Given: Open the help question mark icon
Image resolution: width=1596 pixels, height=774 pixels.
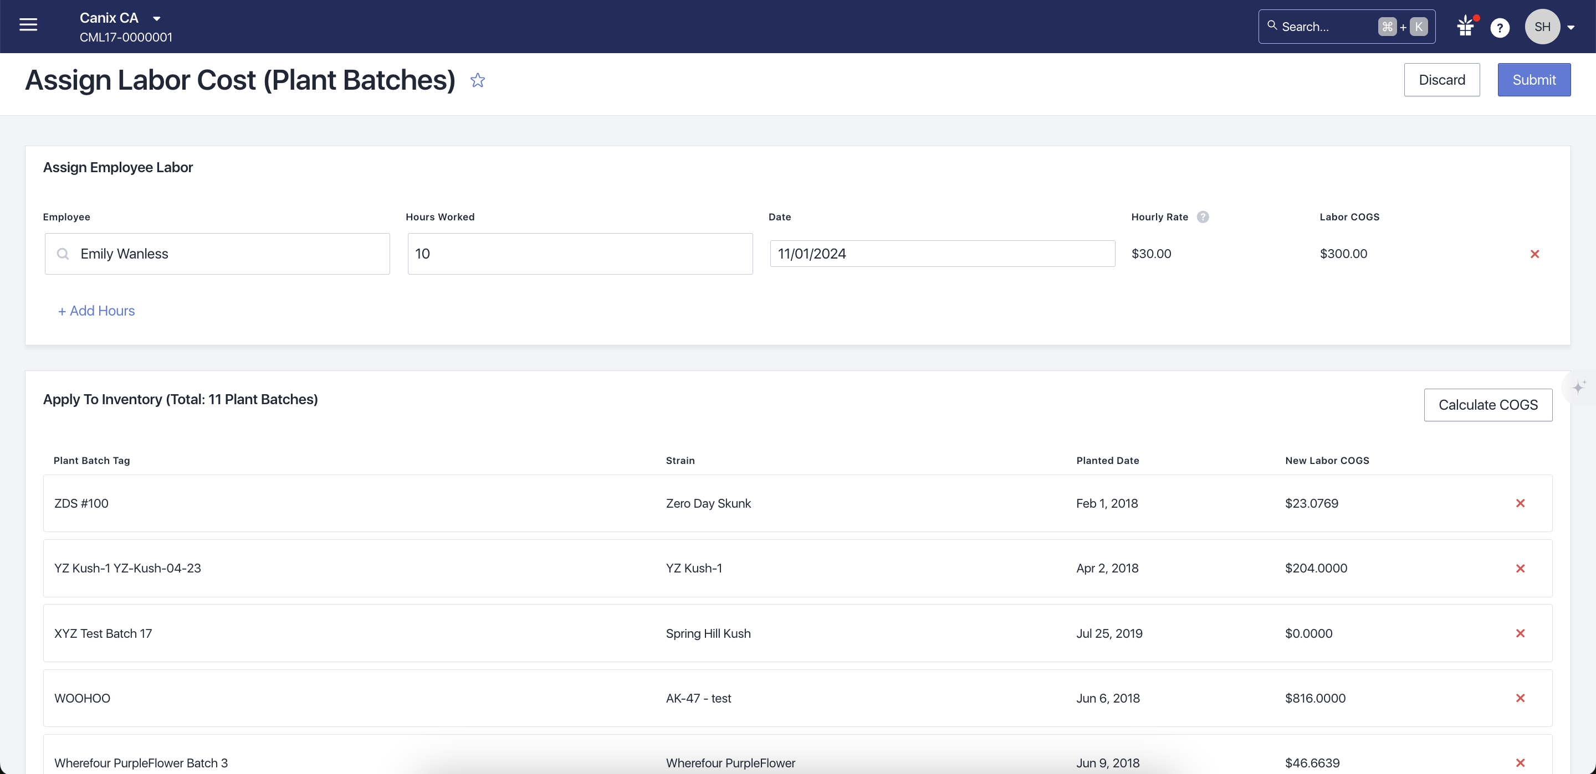Looking at the screenshot, I should tap(1500, 27).
